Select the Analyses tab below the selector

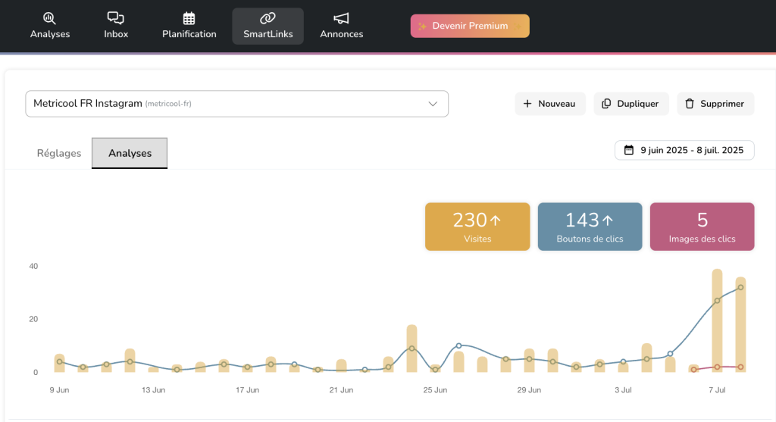pos(130,153)
